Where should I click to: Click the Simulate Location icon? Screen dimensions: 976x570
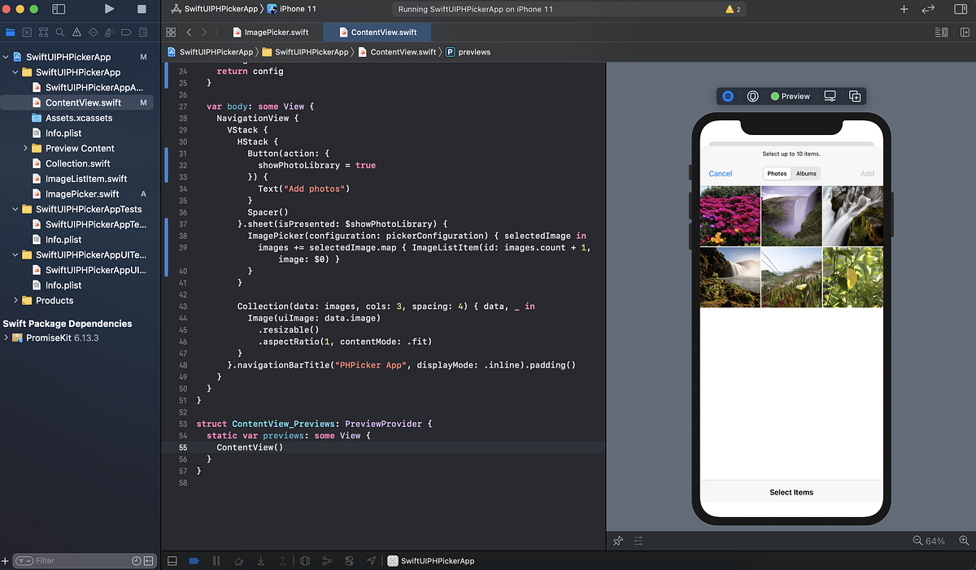click(x=372, y=560)
